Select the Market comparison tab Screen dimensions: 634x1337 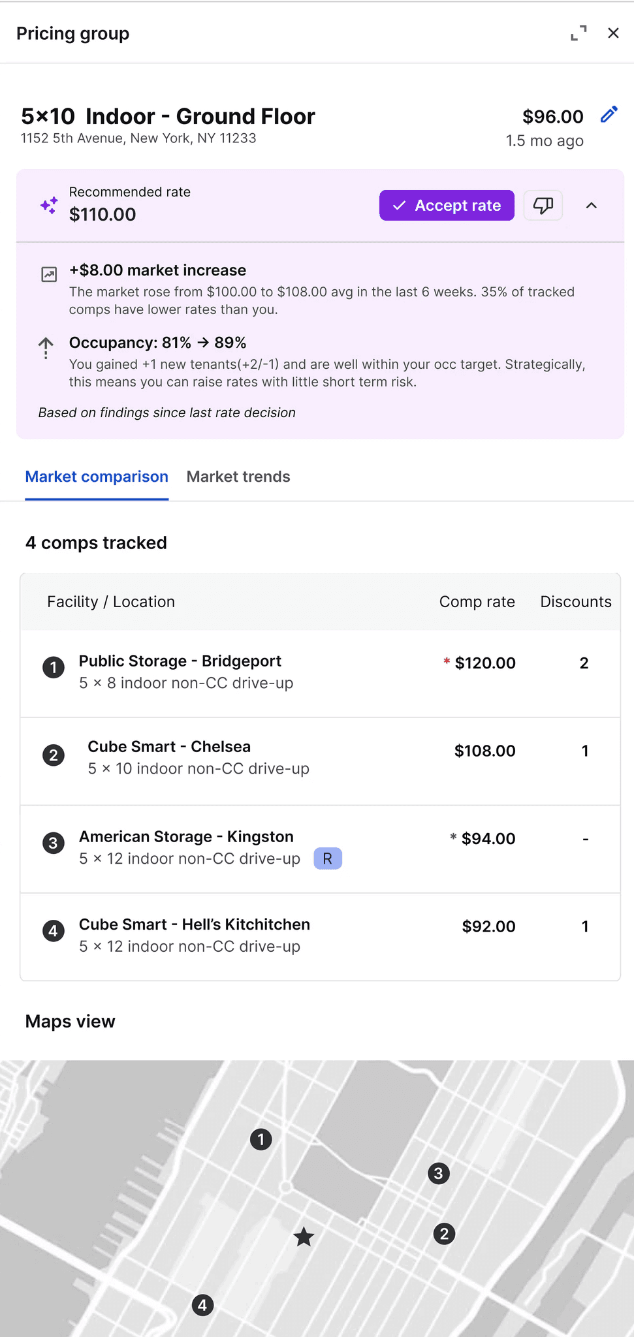click(97, 477)
